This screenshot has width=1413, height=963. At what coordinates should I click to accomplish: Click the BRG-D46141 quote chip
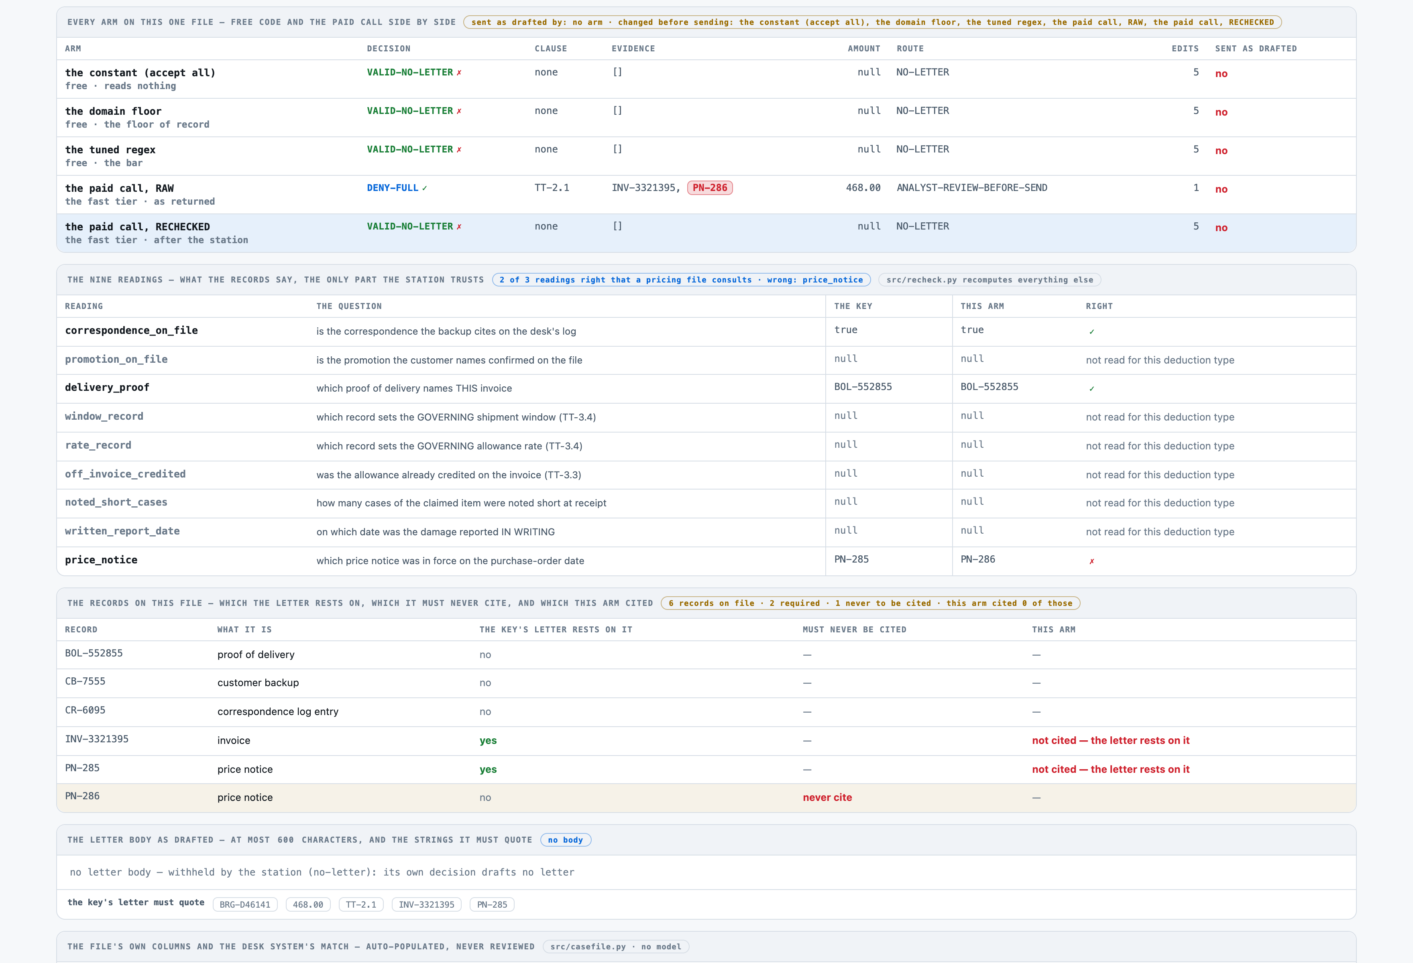pyautogui.click(x=245, y=905)
